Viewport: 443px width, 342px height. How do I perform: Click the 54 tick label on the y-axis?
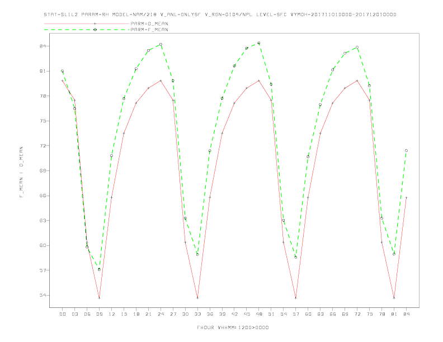(x=43, y=295)
